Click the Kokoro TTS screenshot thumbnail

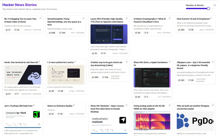(109, 34)
